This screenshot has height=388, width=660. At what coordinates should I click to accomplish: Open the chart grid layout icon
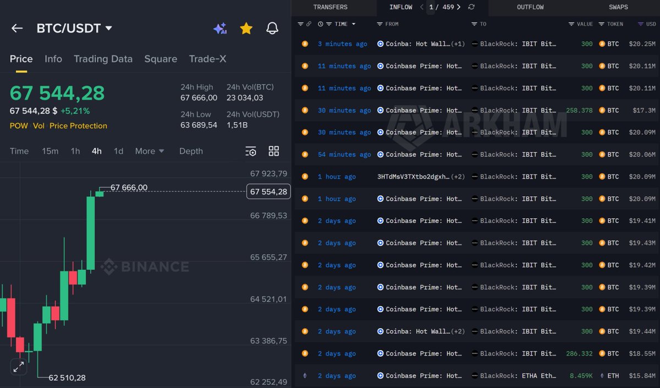pyautogui.click(x=274, y=151)
